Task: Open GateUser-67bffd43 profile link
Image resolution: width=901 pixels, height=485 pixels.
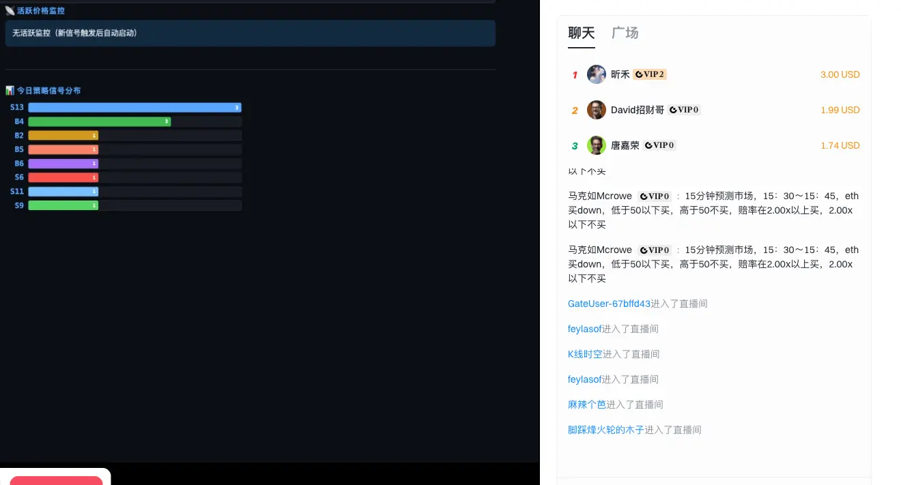Action: [610, 304]
